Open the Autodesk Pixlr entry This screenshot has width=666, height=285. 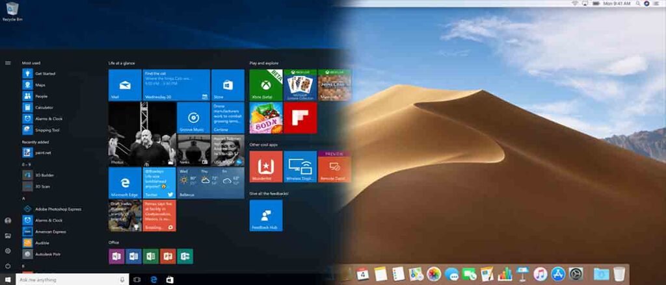[42, 254]
